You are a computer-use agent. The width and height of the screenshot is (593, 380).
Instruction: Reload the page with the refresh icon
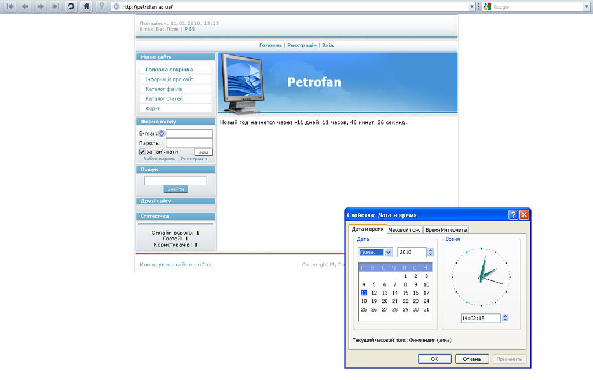pos(71,6)
